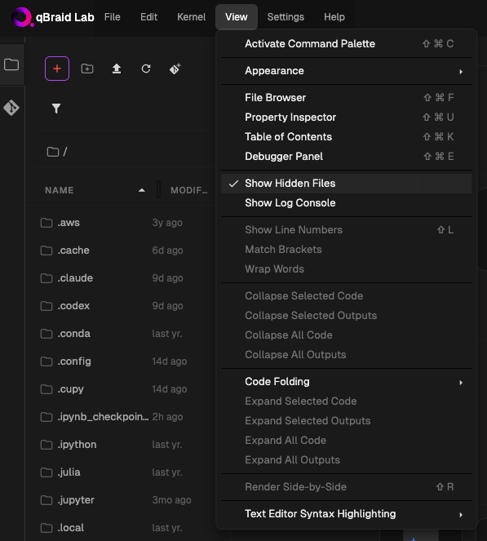This screenshot has height=541, width=487.
Task: Select Expand Selected Outputs
Action: pyautogui.click(x=346, y=421)
